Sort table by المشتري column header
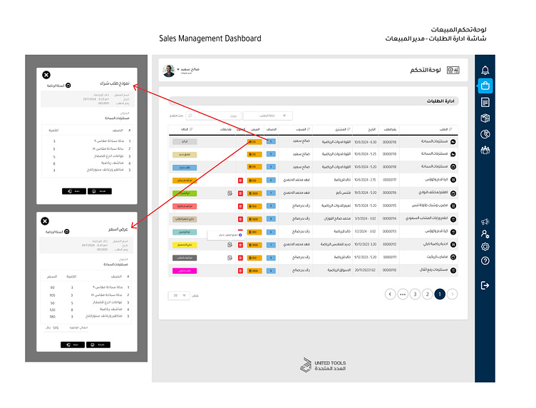Image resolution: width=536 pixels, height=408 pixels. coord(343,129)
